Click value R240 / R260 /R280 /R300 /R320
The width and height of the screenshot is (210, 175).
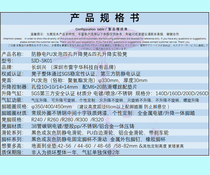(67, 120)
